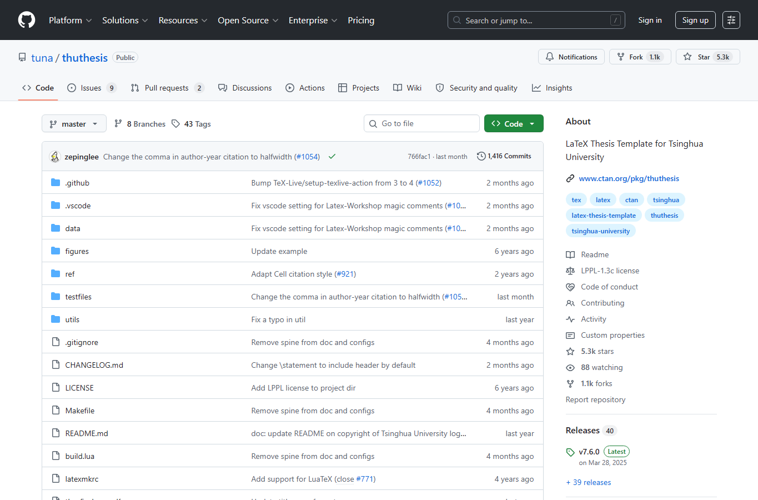Click the clock history icon beside 1,416 Commits

click(481, 156)
